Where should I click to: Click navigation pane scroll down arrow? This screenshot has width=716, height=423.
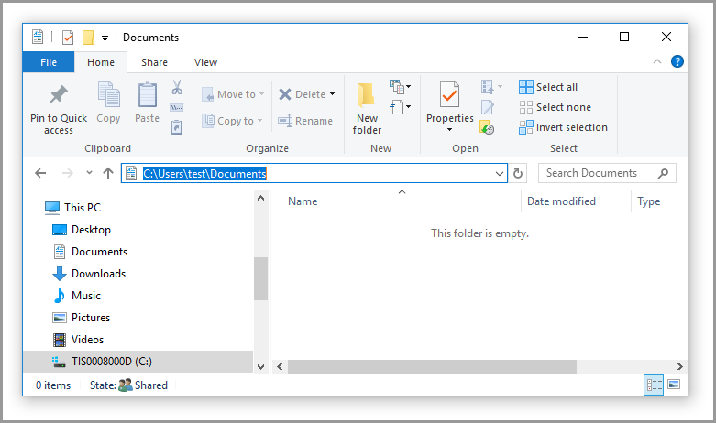[x=260, y=366]
